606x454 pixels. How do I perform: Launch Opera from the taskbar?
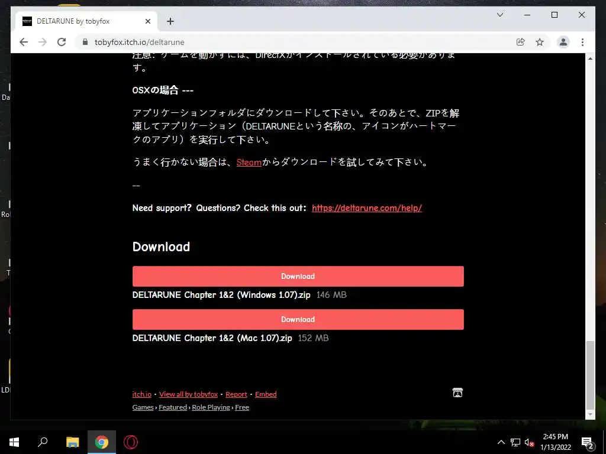point(131,442)
